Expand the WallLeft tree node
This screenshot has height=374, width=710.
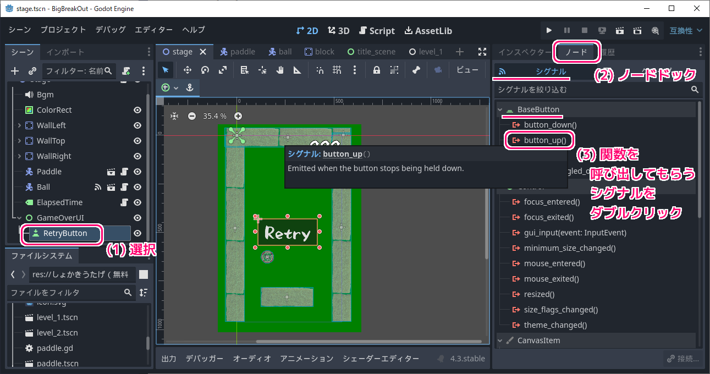(x=19, y=125)
